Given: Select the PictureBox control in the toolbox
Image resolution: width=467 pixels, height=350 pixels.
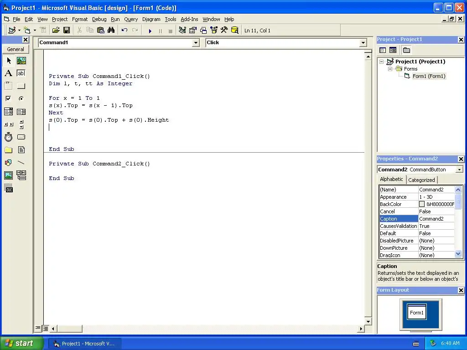Looking at the screenshot, I should tap(21, 61).
